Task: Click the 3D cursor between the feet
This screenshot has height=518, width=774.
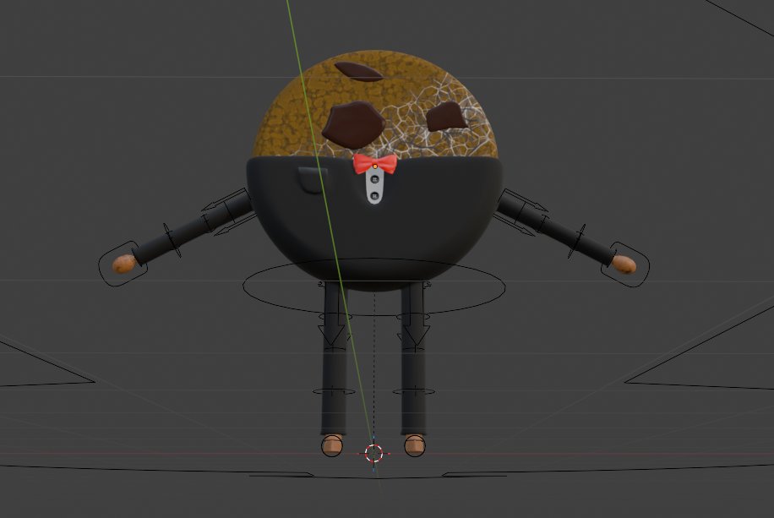Action: click(373, 453)
